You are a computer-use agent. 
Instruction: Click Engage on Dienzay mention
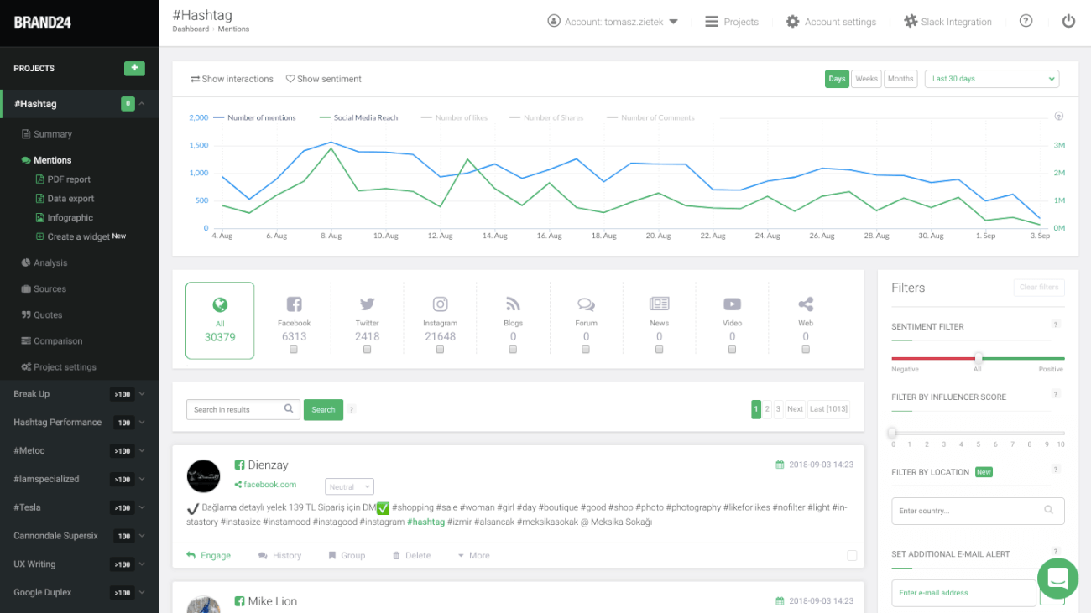point(208,555)
